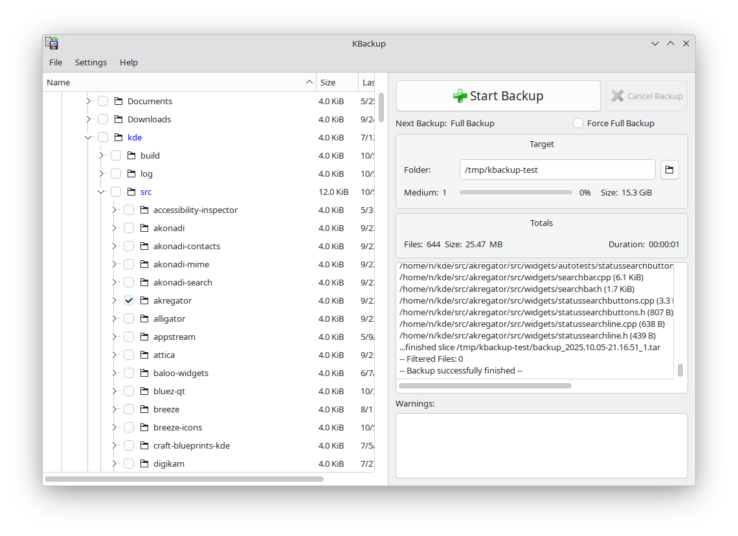The height and width of the screenshot is (536, 738).
Task: Collapse the kde folder tree
Action: point(89,137)
